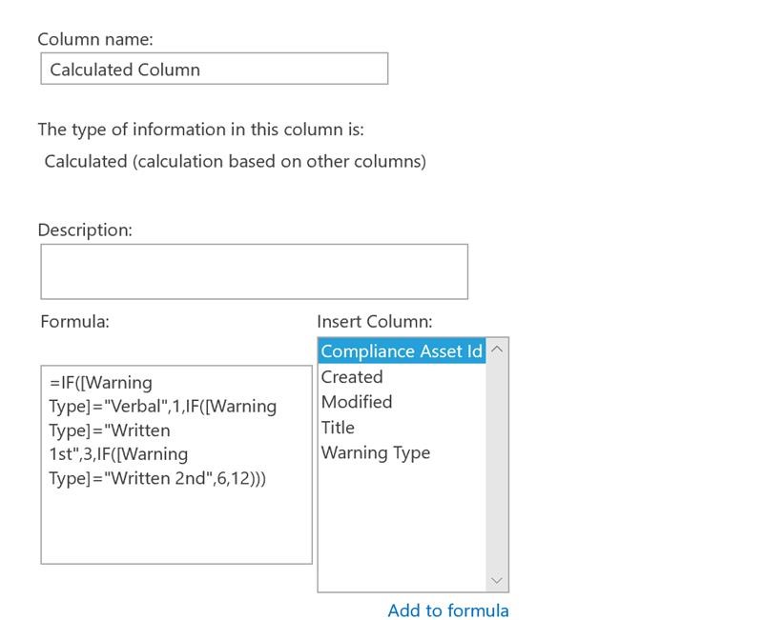Click inside the Column name field
The image size is (763, 620).
(214, 69)
